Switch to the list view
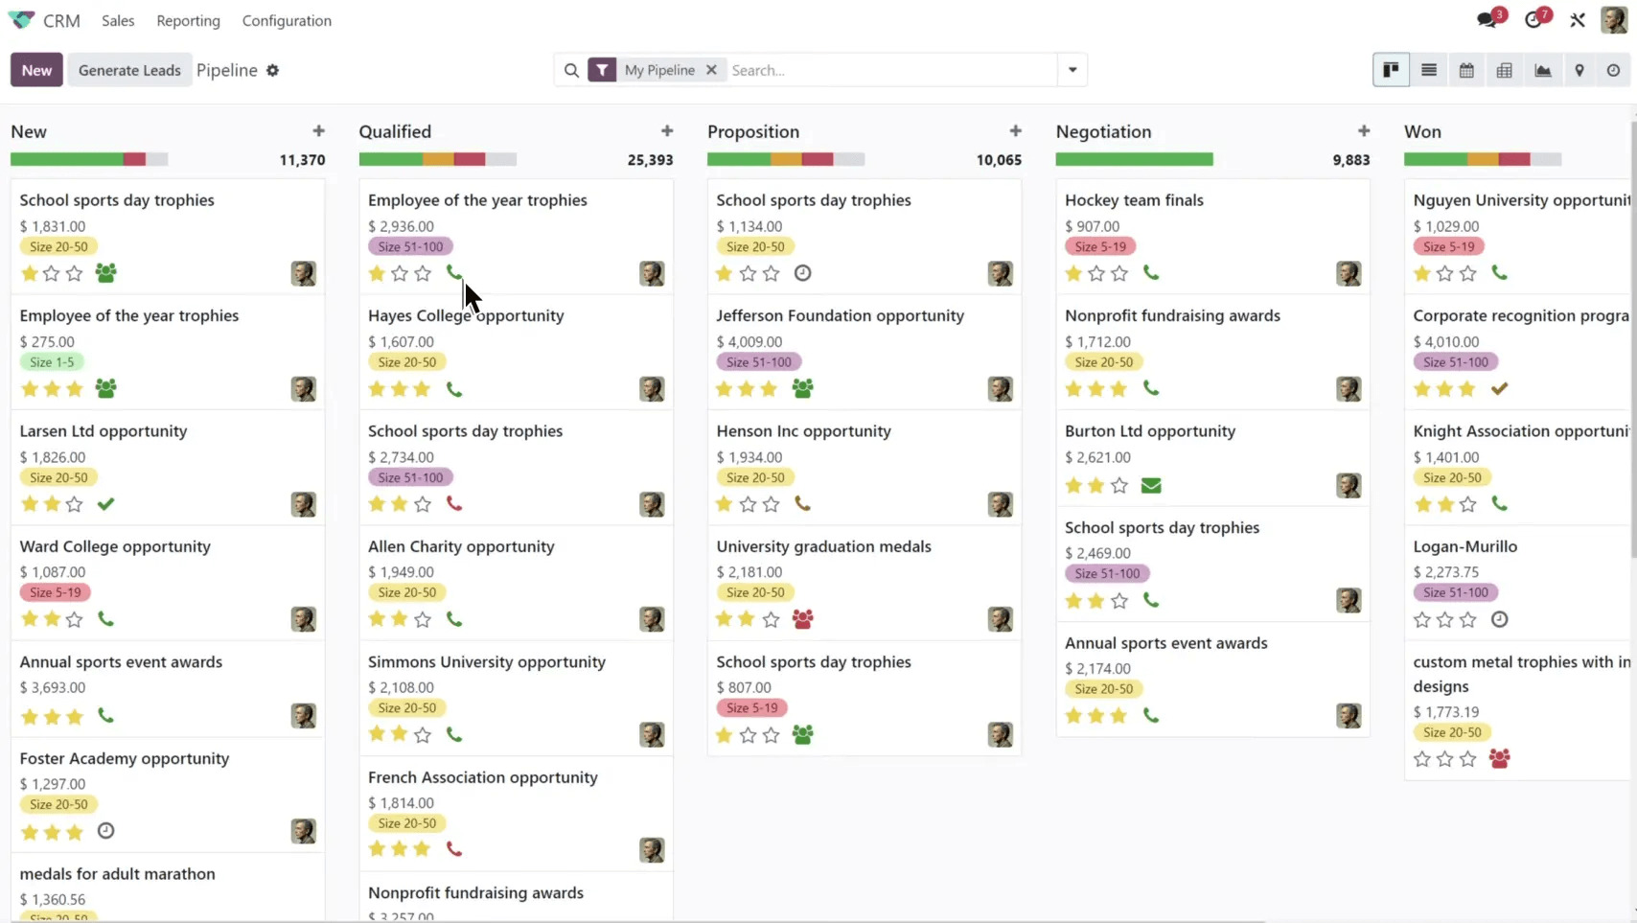 [x=1428, y=69]
